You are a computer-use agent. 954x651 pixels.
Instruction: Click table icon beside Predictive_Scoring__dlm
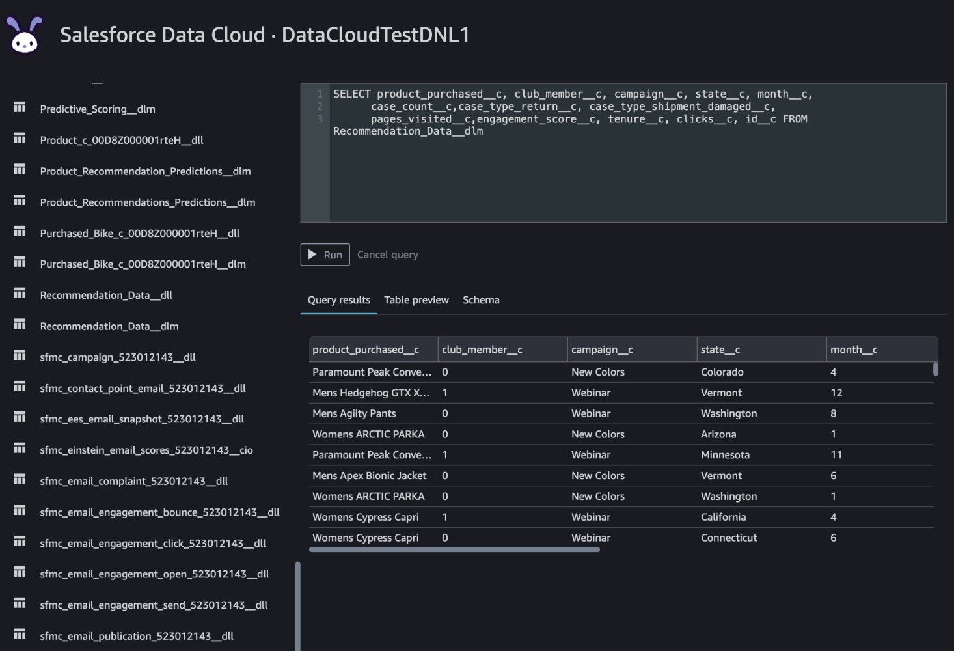[20, 107]
